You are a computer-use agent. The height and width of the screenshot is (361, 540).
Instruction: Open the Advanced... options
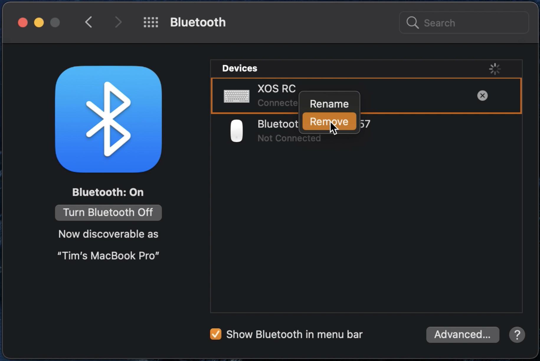(x=462, y=335)
